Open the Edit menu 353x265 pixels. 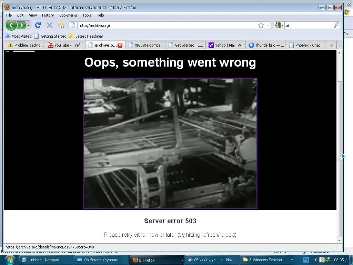tap(20, 15)
